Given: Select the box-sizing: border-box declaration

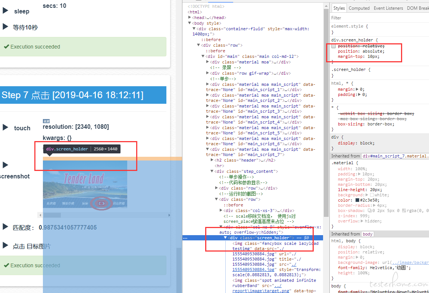Looking at the screenshot, I should click(x=366, y=124).
